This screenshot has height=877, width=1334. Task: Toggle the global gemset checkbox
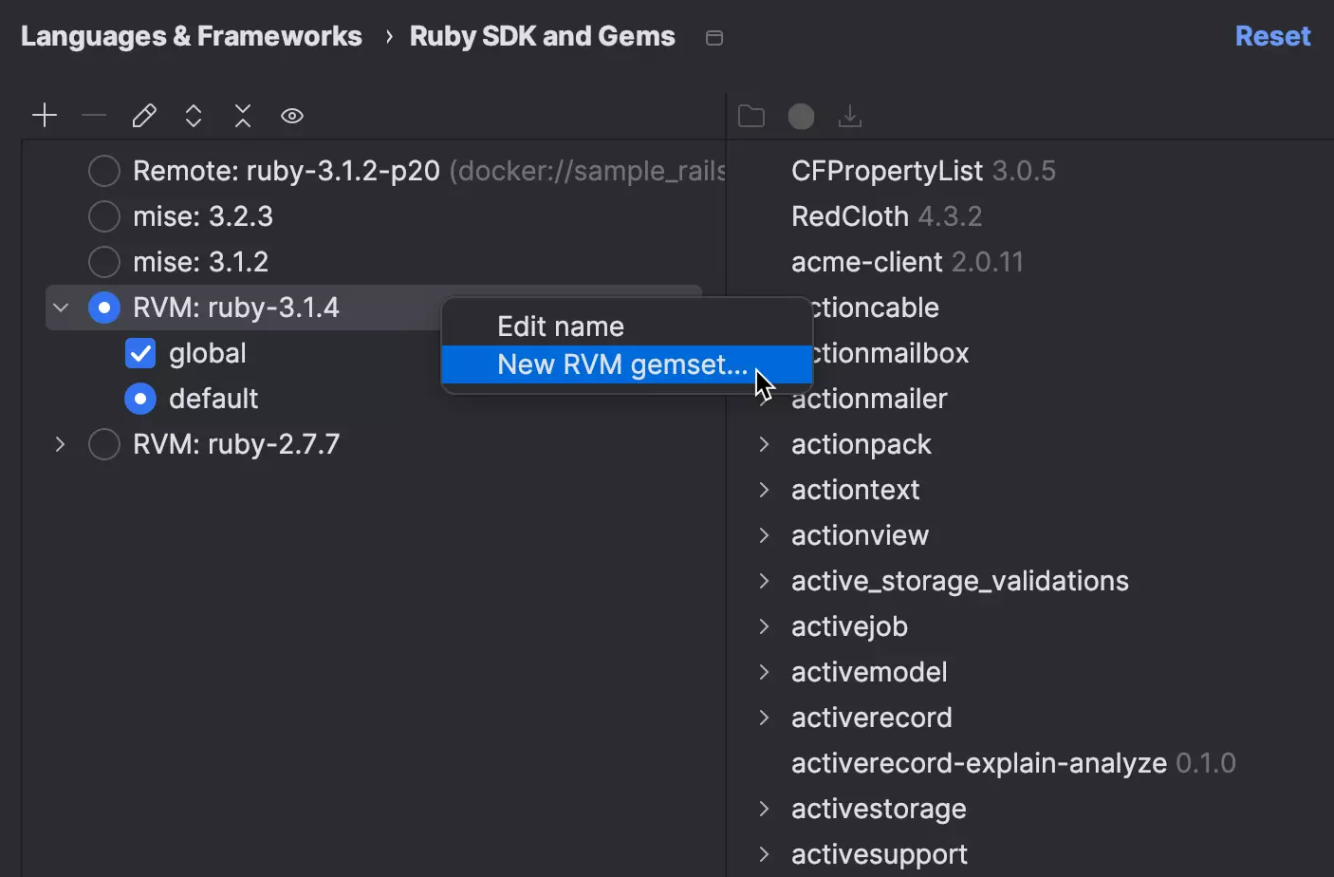pos(140,354)
